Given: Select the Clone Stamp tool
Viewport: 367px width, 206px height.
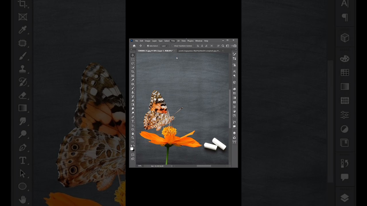Looking at the screenshot, I should coord(133,92).
